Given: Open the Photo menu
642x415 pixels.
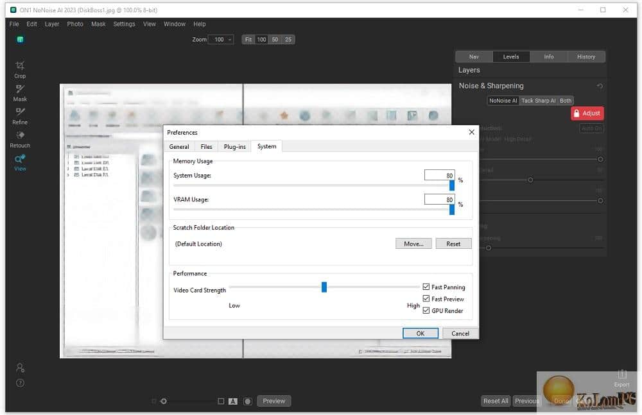Looking at the screenshot, I should pyautogui.click(x=75, y=24).
